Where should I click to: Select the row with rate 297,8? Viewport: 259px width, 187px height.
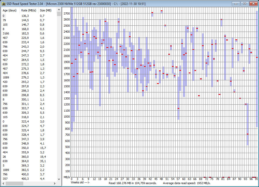29,86
